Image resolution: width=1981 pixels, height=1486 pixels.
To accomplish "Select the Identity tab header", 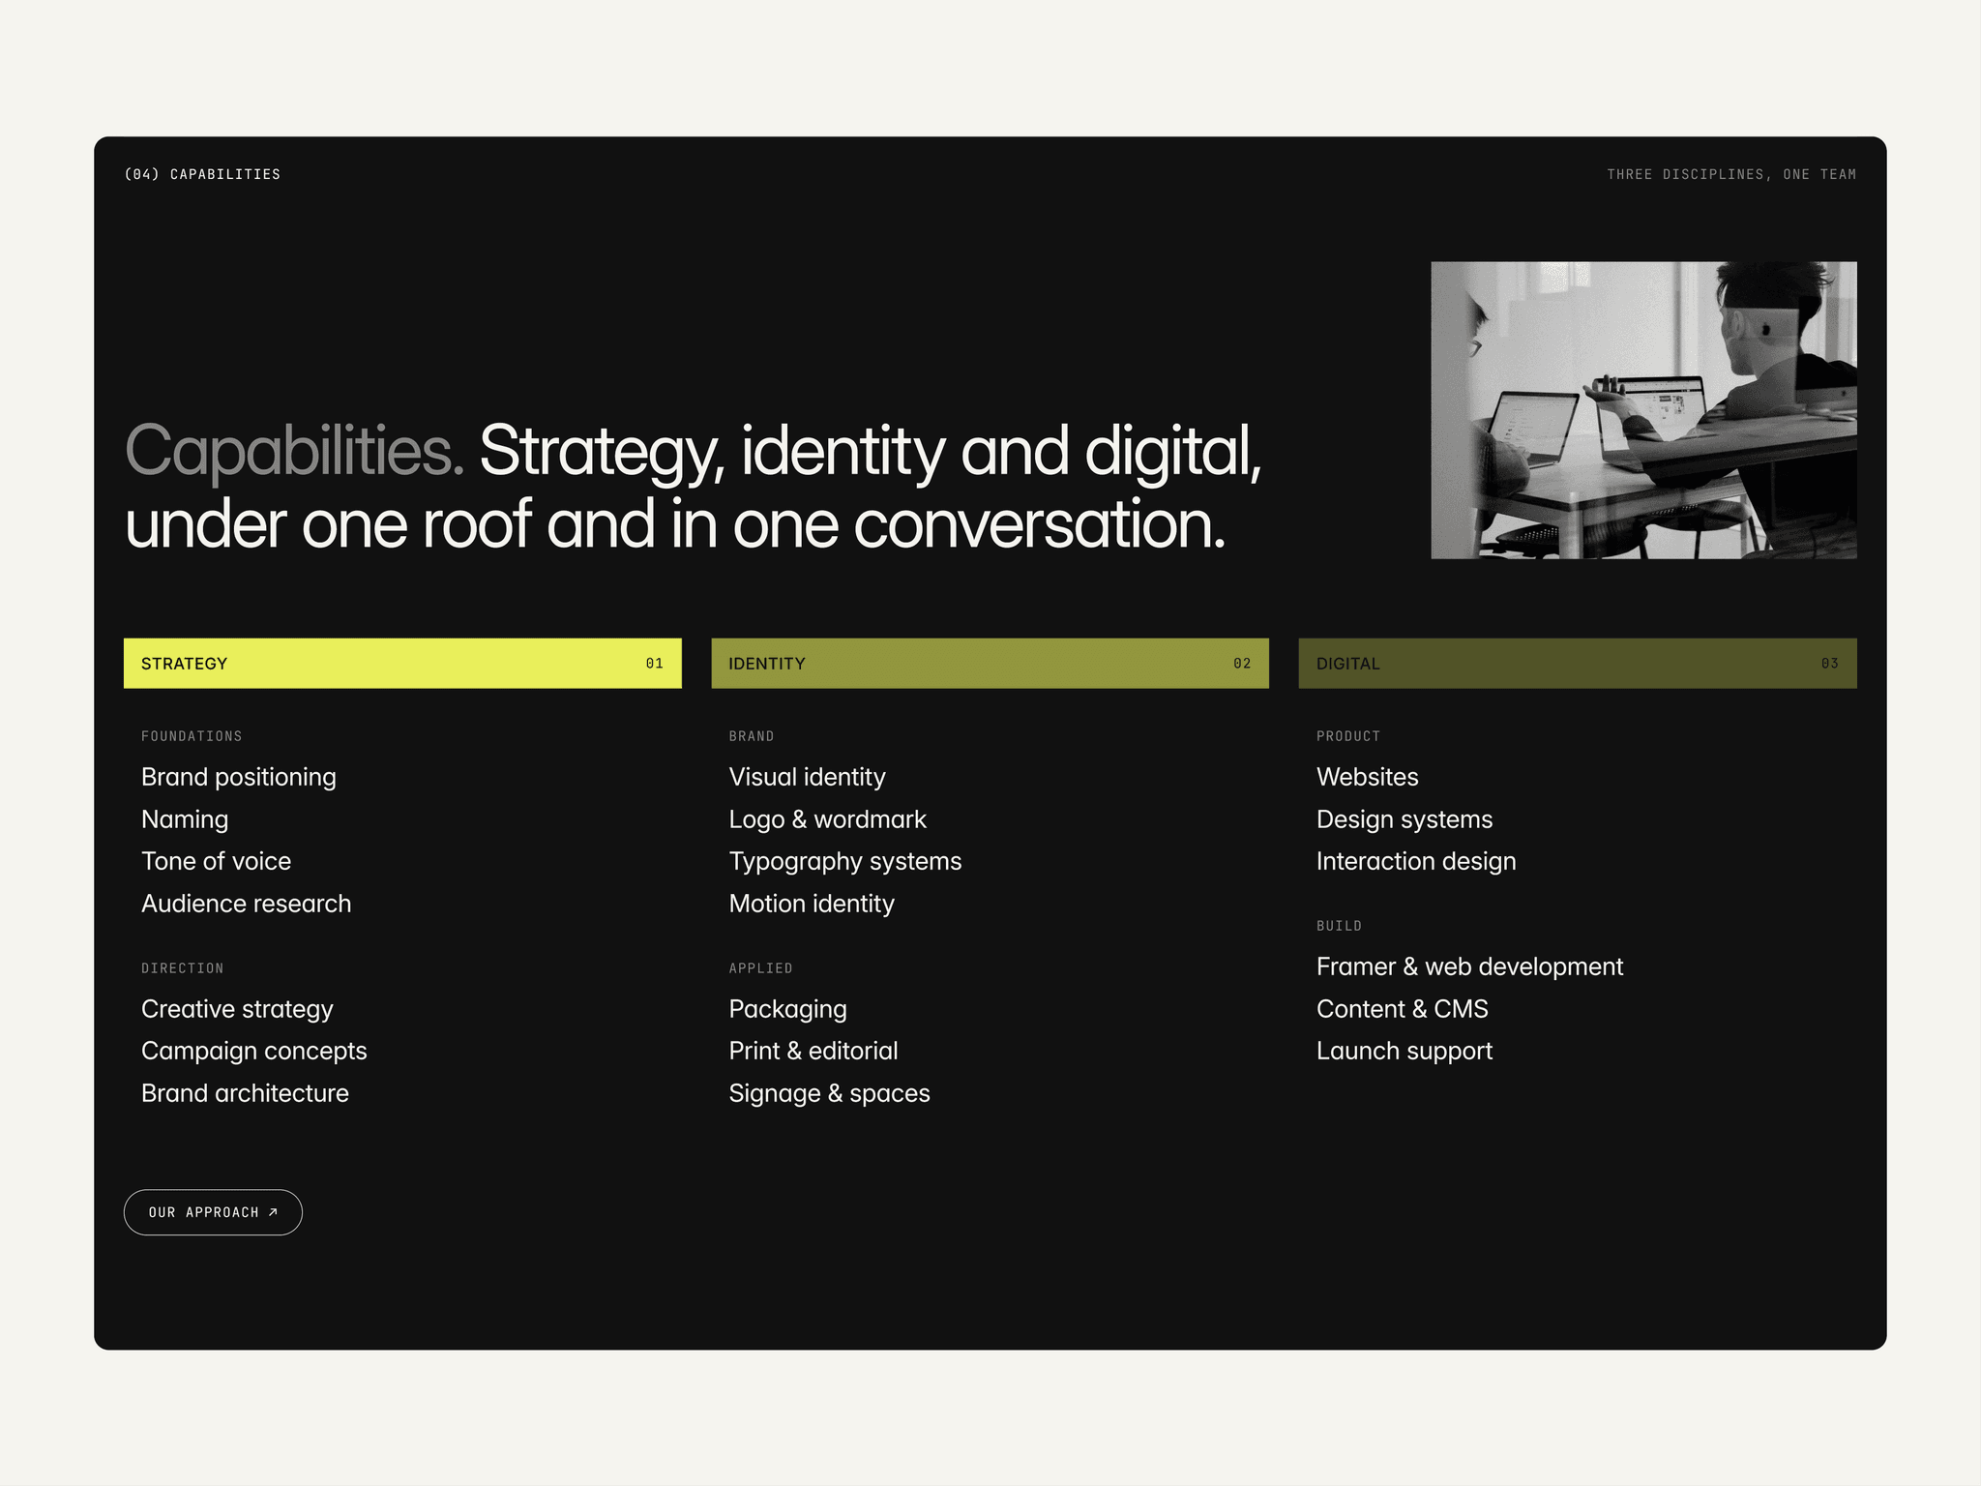I will click(x=990, y=663).
